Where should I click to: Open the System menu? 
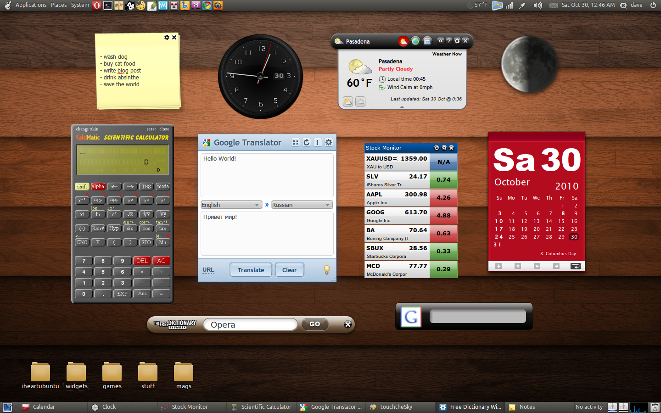point(80,5)
